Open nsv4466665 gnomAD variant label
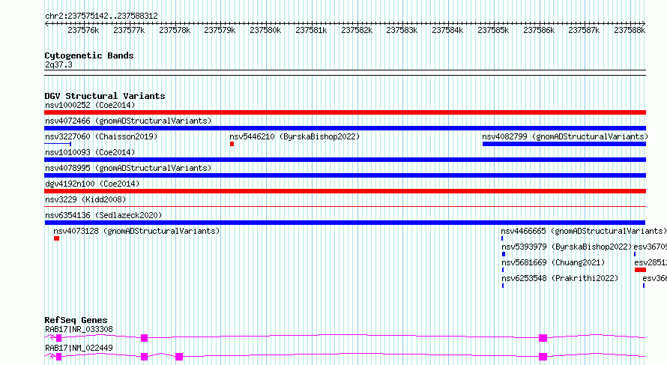This screenshot has height=365, width=667. click(584, 231)
